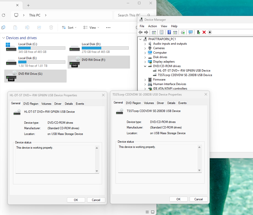Switch Explorer to details view icon
The width and height of the screenshot is (253, 215).
click(x=147, y=212)
